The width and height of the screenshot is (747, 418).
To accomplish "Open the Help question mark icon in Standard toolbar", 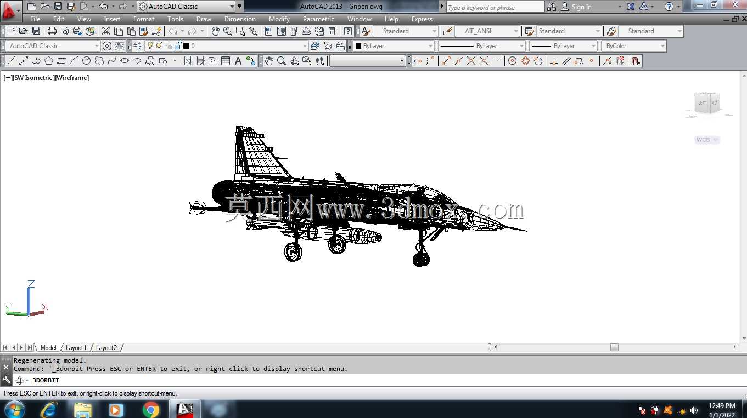I will point(348,31).
